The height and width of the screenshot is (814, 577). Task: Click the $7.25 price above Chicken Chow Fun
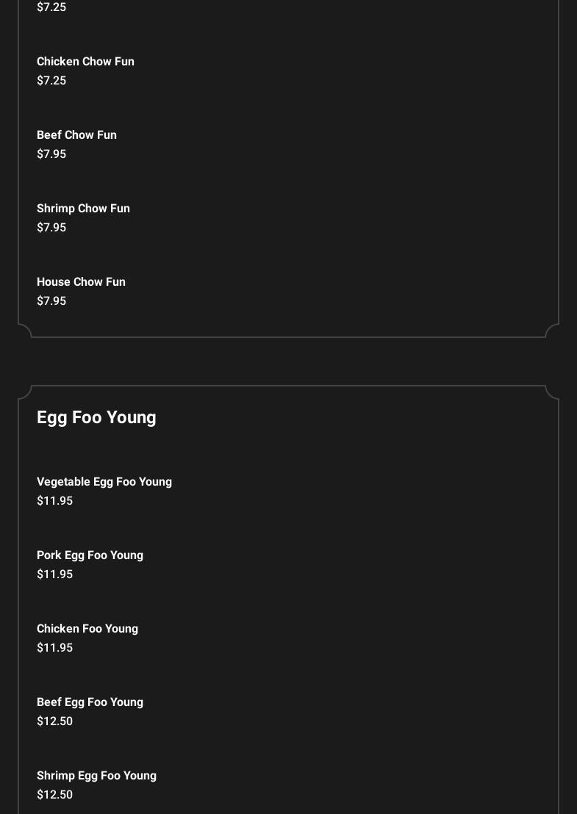coord(51,7)
